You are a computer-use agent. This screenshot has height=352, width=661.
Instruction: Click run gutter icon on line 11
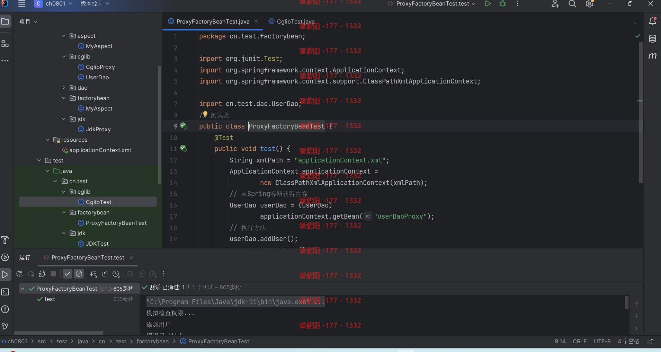(x=184, y=149)
